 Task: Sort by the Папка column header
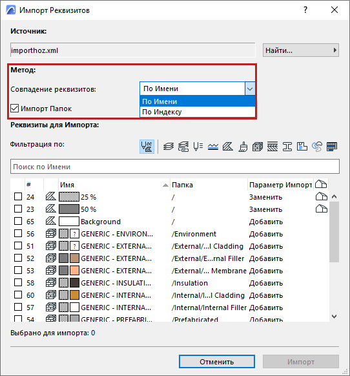[182, 185]
